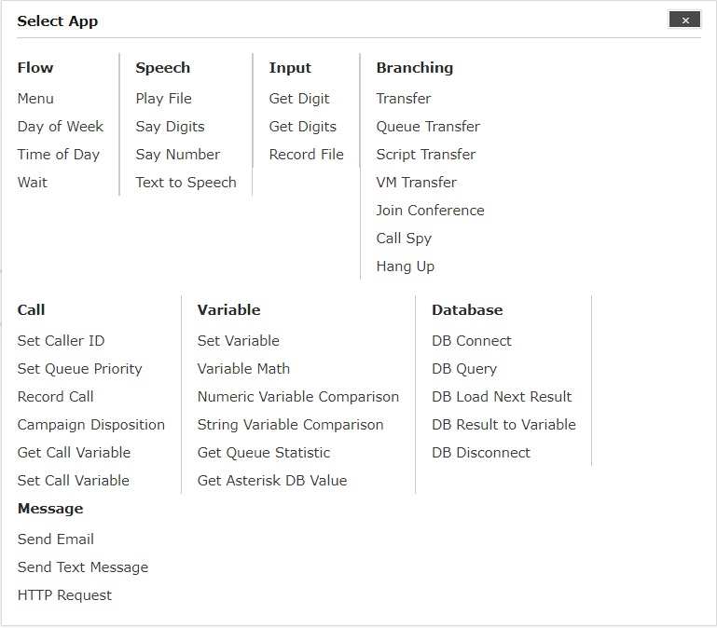Pick DB Query under Database

464,368
